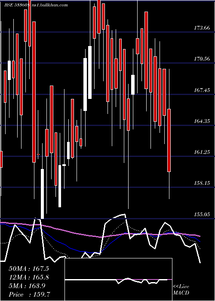215x301 pixels.
Task: Select the 161.25 price axis label
Action: point(202,152)
